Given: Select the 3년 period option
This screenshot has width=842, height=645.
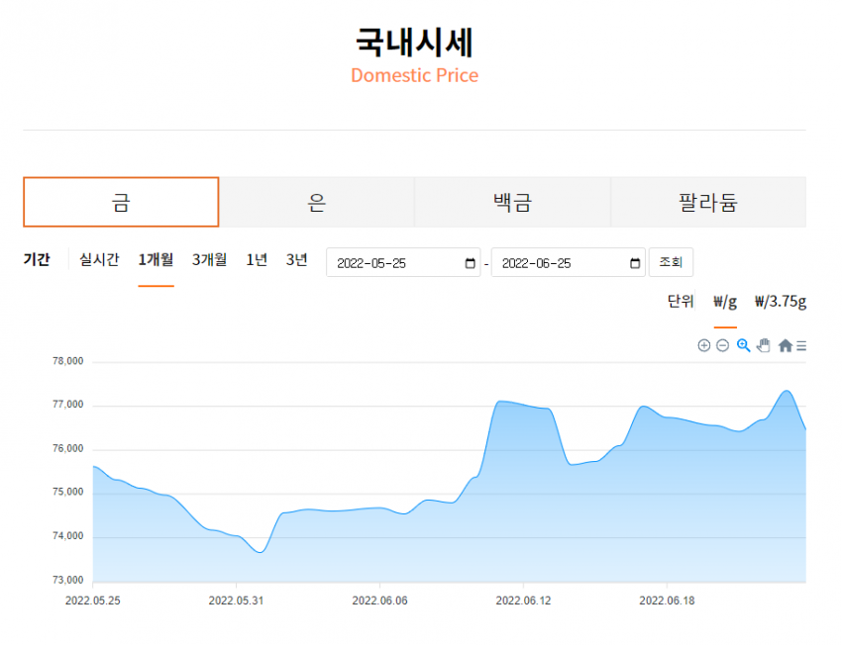Looking at the screenshot, I should [x=296, y=260].
